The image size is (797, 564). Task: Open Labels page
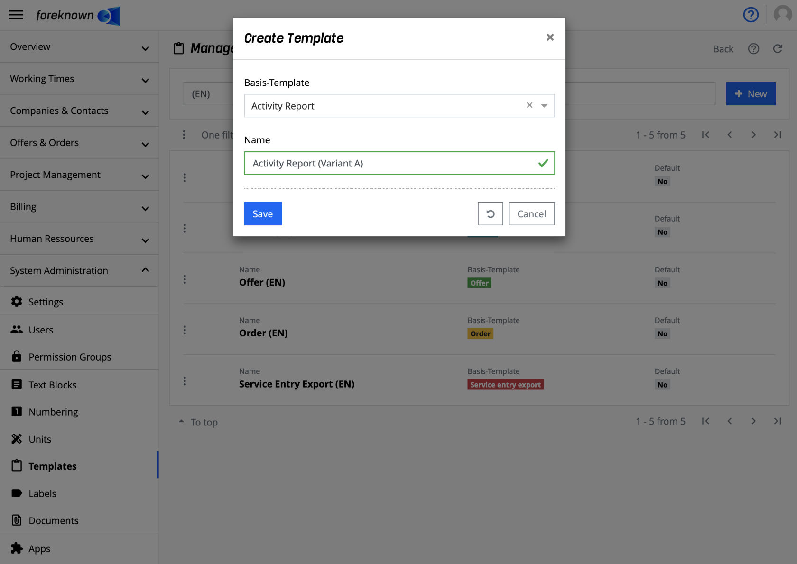pyautogui.click(x=79, y=493)
